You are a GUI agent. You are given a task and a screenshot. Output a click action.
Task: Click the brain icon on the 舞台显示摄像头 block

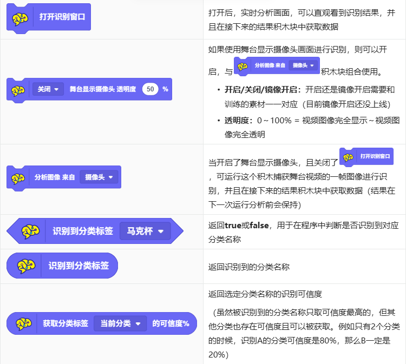pos(18,89)
